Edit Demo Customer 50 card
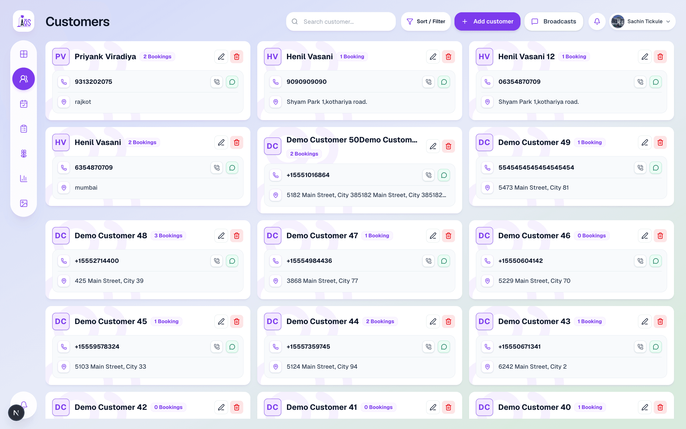Viewport: 686px width, 429px height. tap(433, 146)
